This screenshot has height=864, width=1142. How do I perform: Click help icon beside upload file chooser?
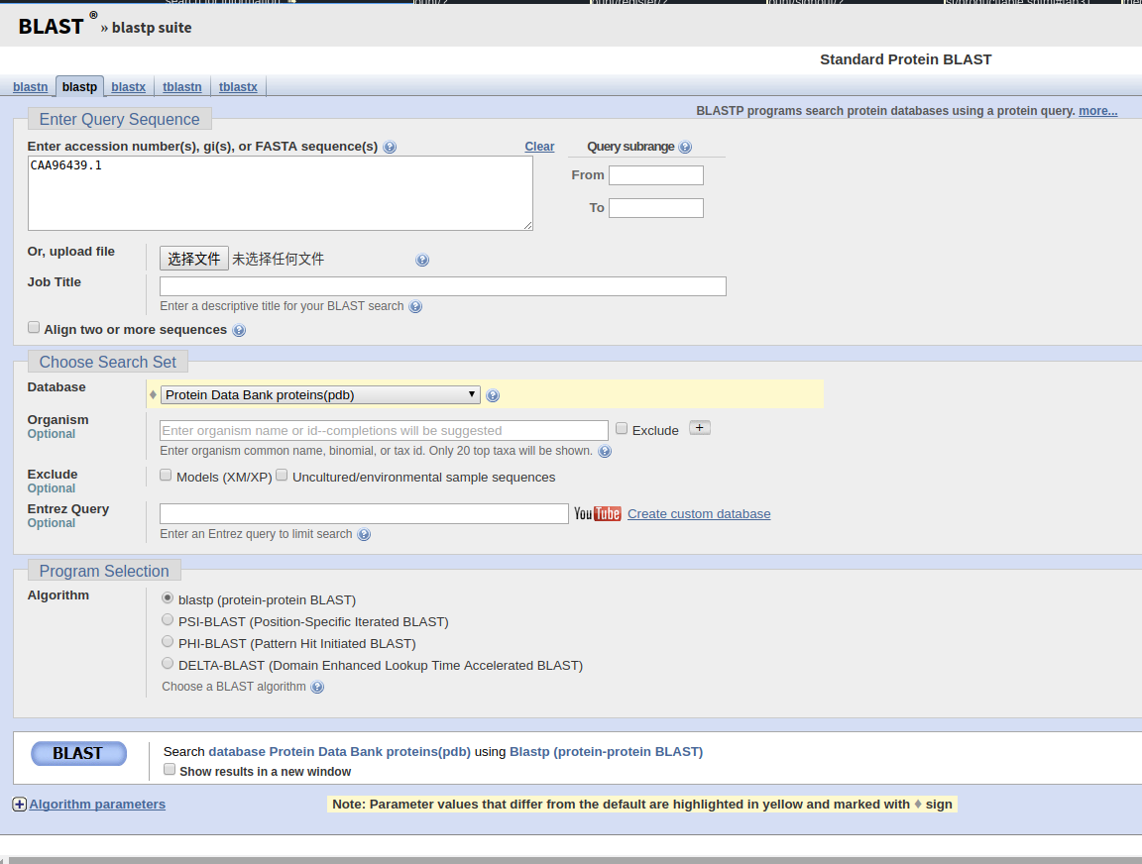pos(422,261)
